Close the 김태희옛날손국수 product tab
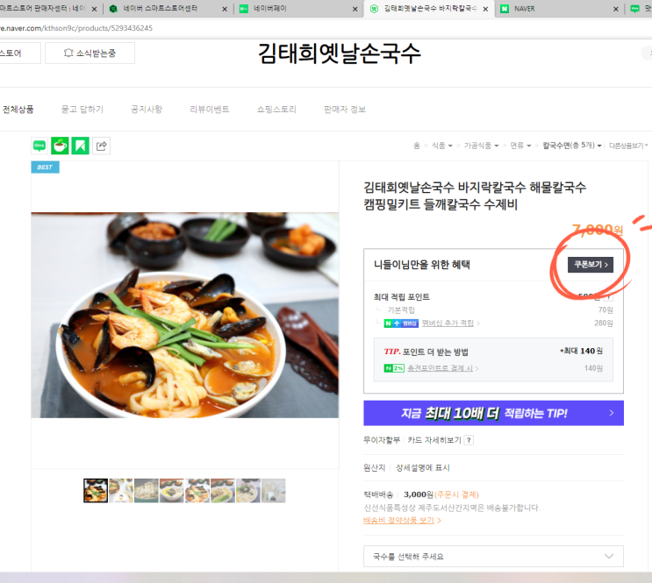 [485, 9]
